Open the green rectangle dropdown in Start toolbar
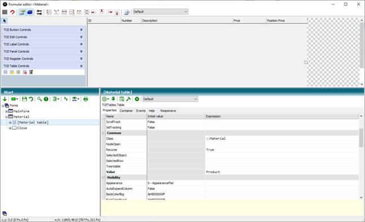Image resolution: width=365 pixels, height=222 pixels. click(15, 99)
